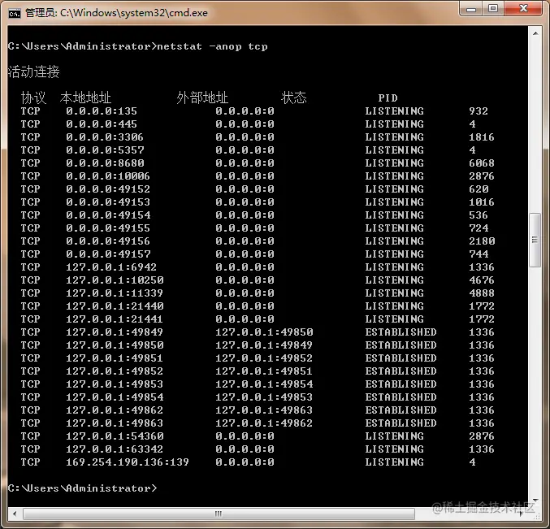The height and width of the screenshot is (529, 550).
Task: Click foreign address 127.0.0.1:49863
Action: [264, 410]
